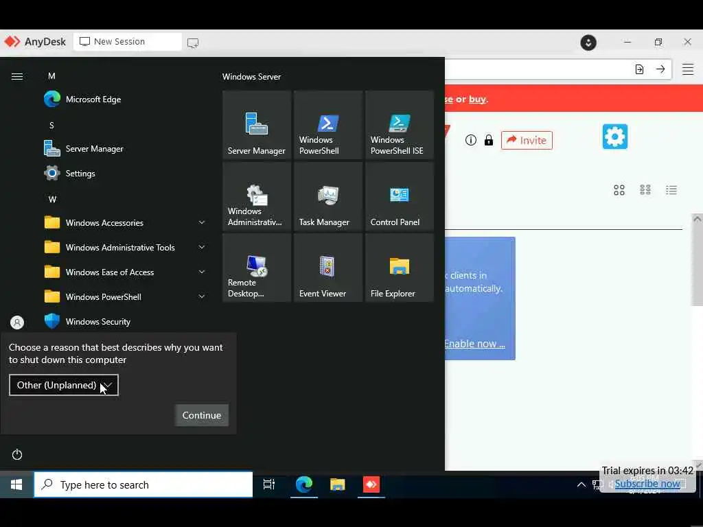Click the lock icon next to Invite
The image size is (703, 527).
click(x=489, y=140)
